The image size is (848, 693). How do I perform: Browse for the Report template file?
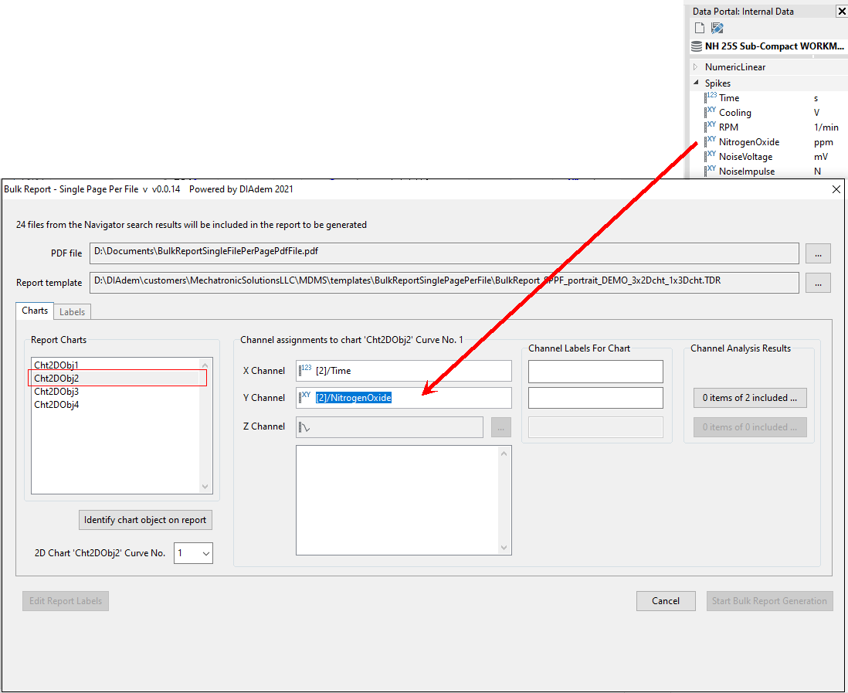[x=818, y=283]
